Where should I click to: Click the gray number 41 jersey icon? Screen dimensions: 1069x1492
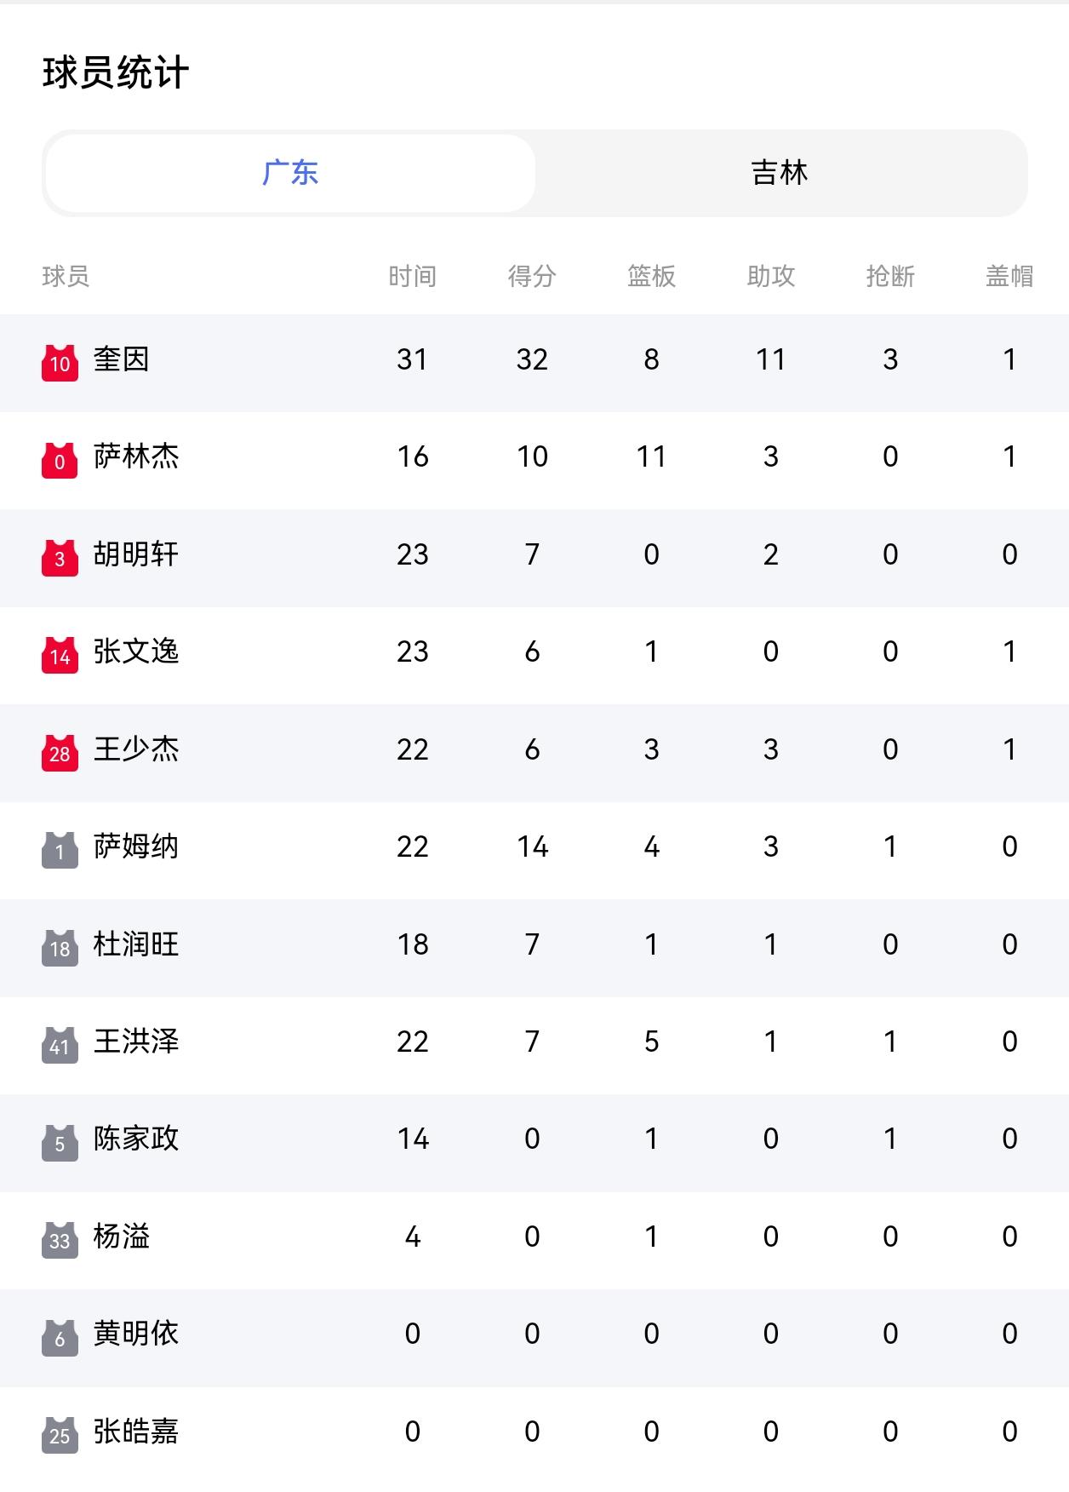60,1045
